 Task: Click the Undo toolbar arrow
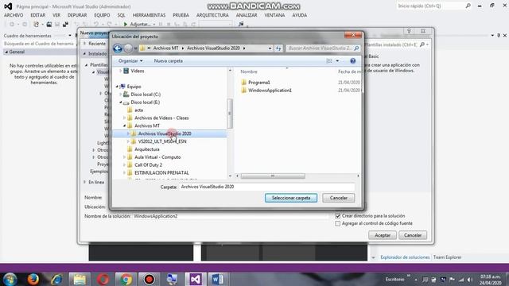pyautogui.click(x=95, y=25)
